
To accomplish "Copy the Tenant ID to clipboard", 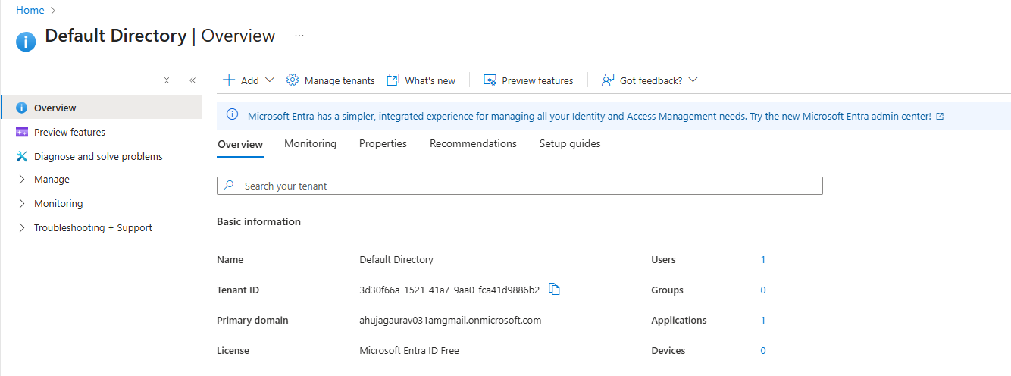I will point(554,289).
